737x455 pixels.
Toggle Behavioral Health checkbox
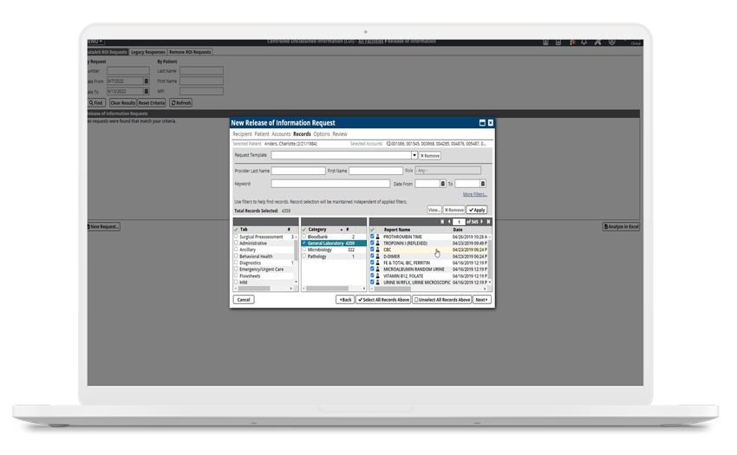coord(236,257)
